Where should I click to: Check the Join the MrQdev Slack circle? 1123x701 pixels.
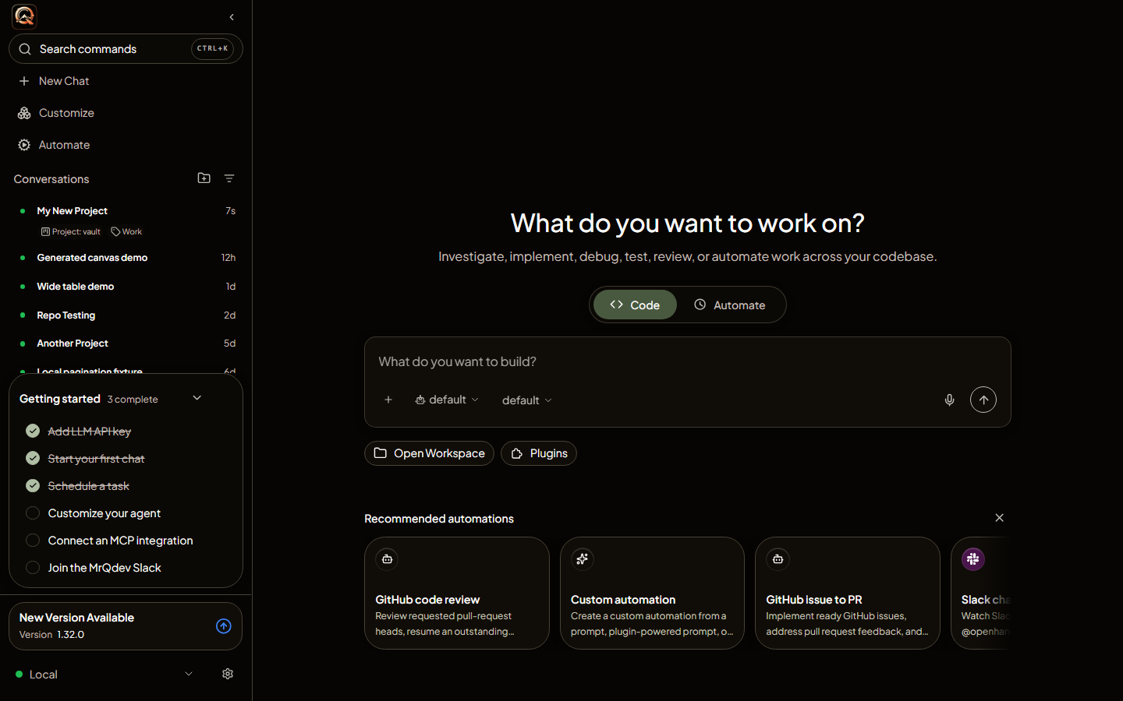(x=33, y=567)
